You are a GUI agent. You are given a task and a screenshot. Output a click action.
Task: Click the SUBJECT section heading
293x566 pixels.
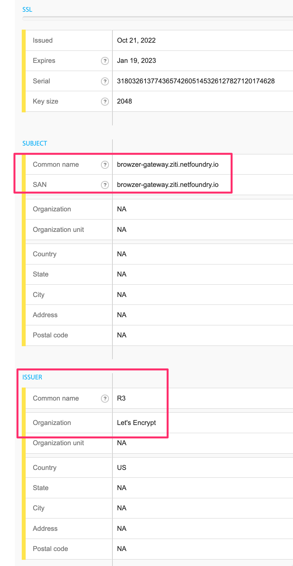pos(35,144)
